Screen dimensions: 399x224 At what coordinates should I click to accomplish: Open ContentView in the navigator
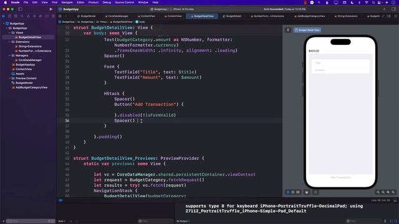[x=24, y=69]
